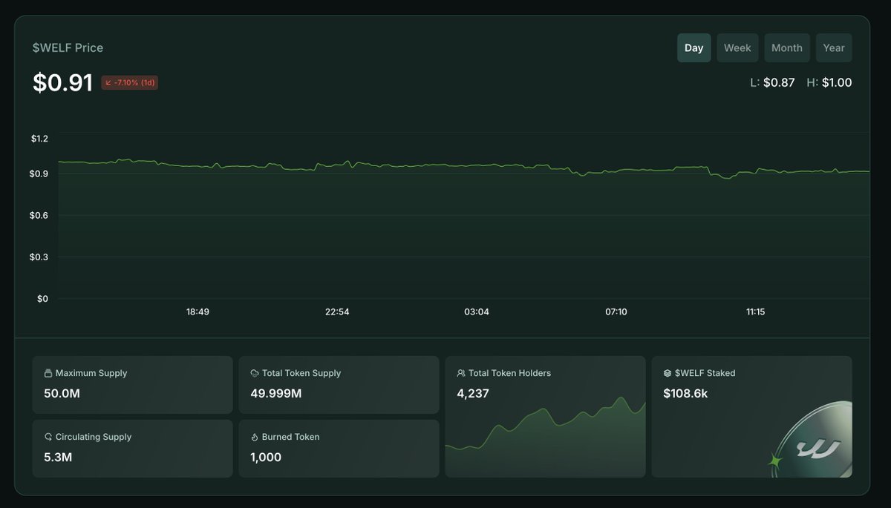
Task: Click the $WELF Price title
Action: pos(68,47)
